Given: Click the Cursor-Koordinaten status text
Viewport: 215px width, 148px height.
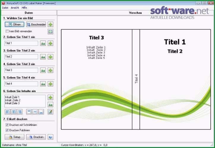Looking at the screenshot, I should coord(84,145).
